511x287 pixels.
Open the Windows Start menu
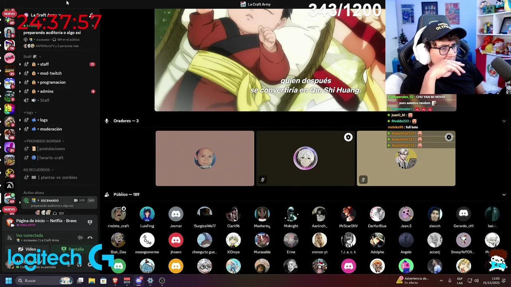[x=8, y=281]
